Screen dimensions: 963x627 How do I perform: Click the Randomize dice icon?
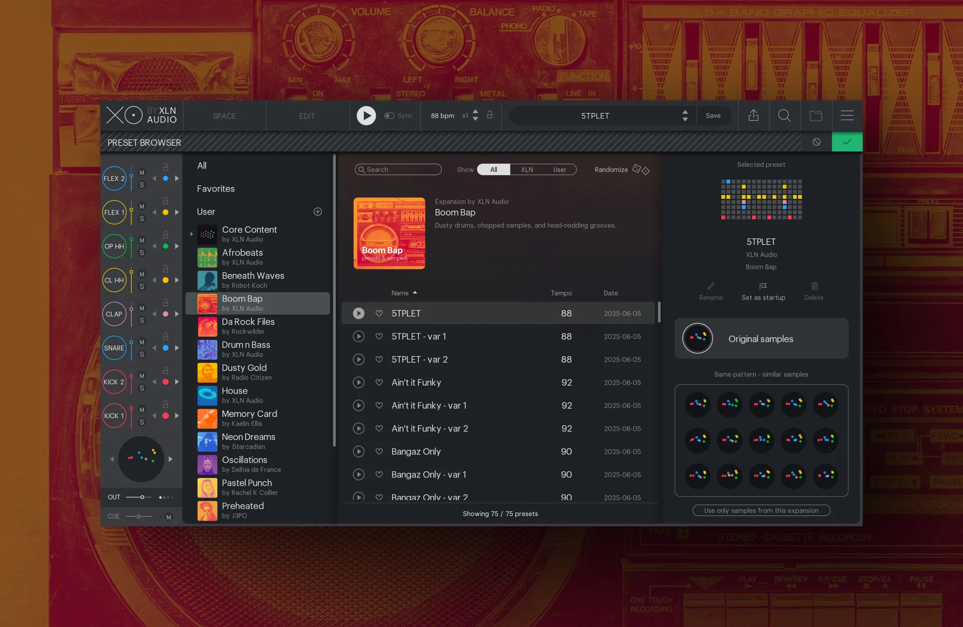click(641, 170)
